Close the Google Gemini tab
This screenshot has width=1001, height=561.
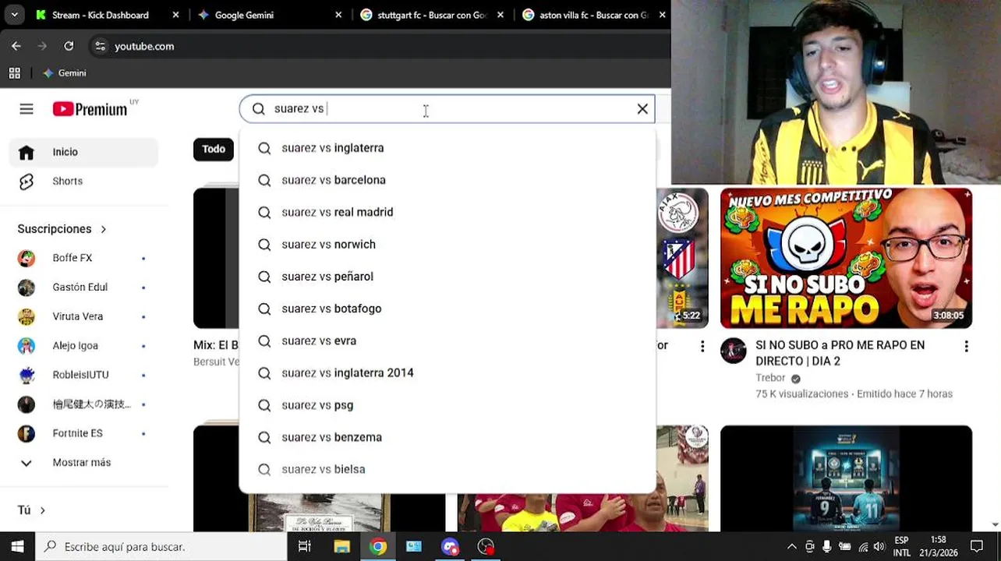pos(338,15)
